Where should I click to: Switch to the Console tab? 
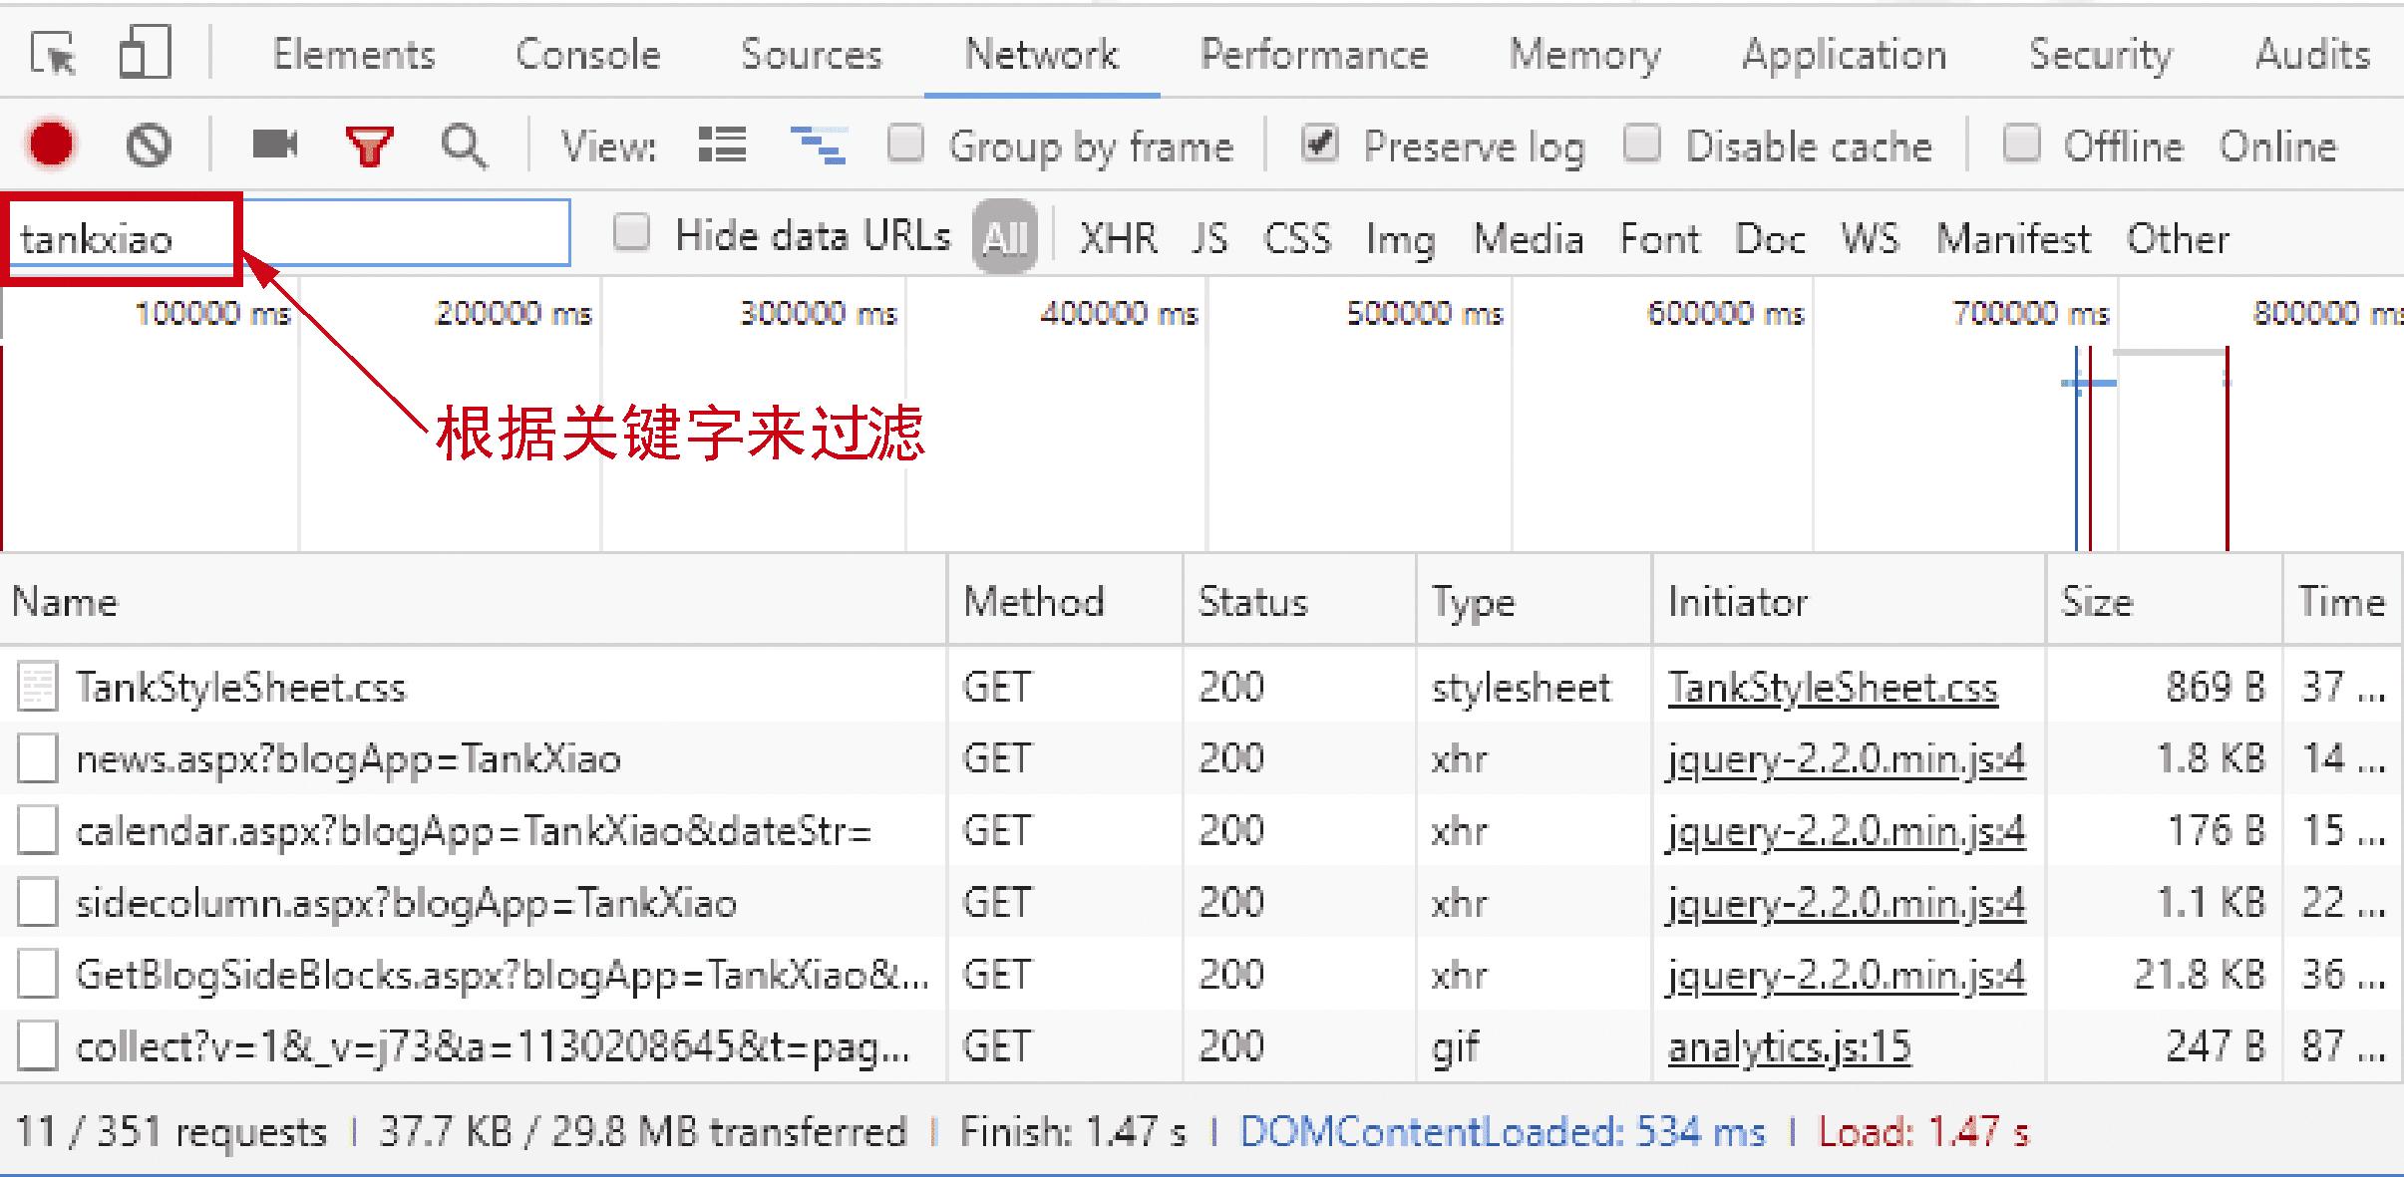click(x=586, y=55)
